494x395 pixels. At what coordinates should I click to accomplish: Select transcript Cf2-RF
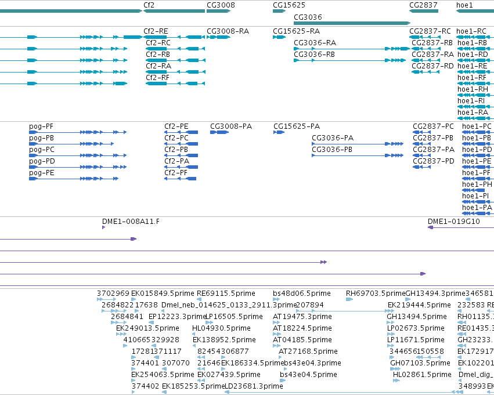coord(175,84)
